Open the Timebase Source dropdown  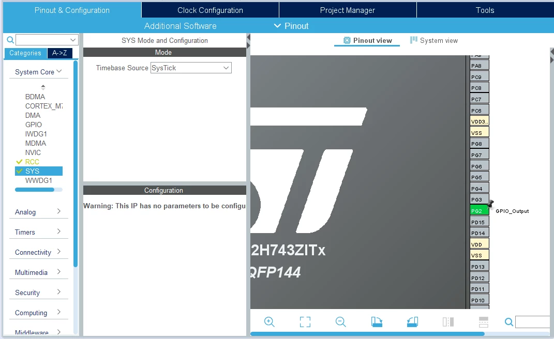click(x=191, y=68)
